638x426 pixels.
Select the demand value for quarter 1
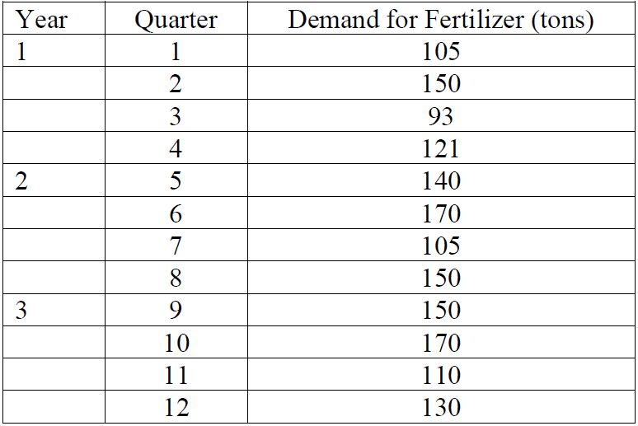coord(441,52)
